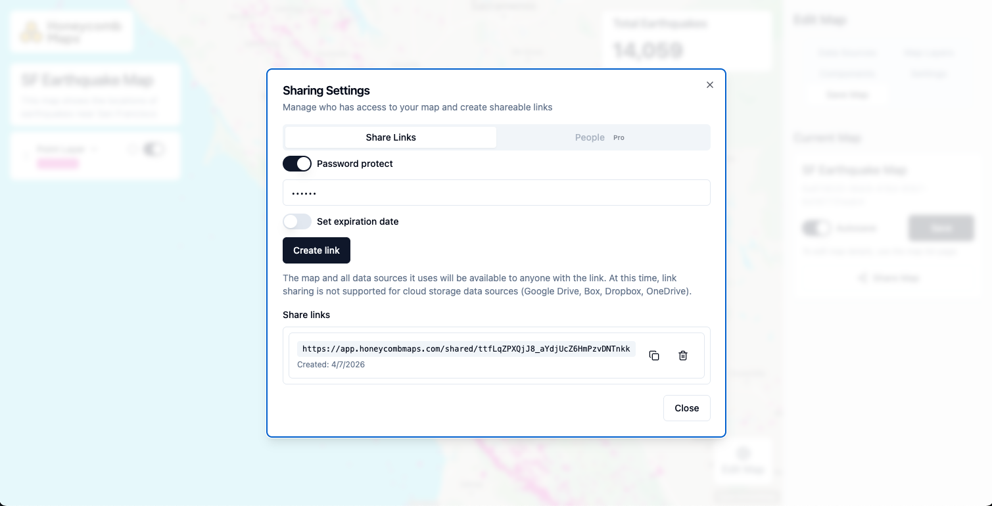Toggle the Point Layer visibility switch
The image size is (992, 506).
[153, 149]
